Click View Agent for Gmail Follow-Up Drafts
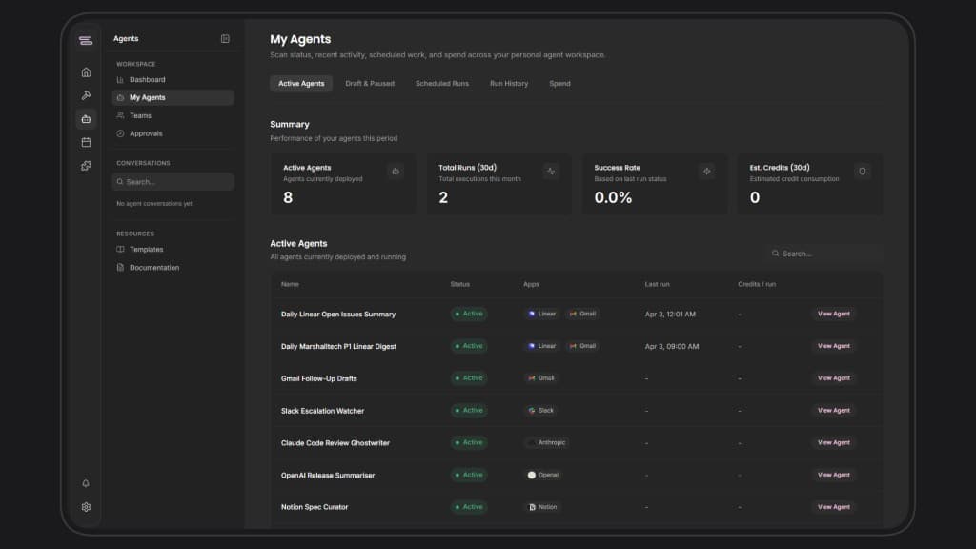Image resolution: width=976 pixels, height=549 pixels. (x=833, y=377)
